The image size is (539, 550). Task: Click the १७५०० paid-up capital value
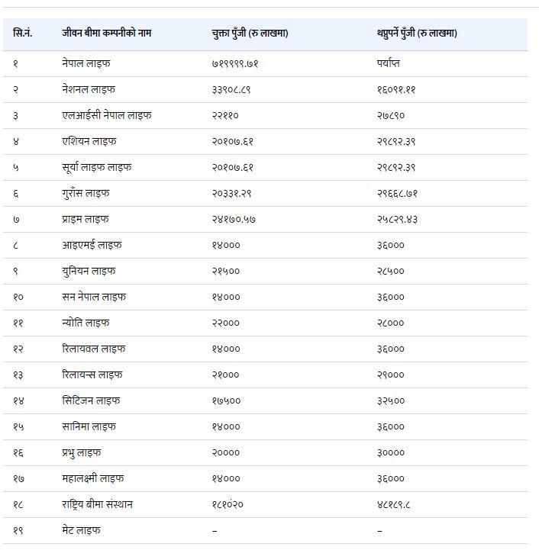226,400
